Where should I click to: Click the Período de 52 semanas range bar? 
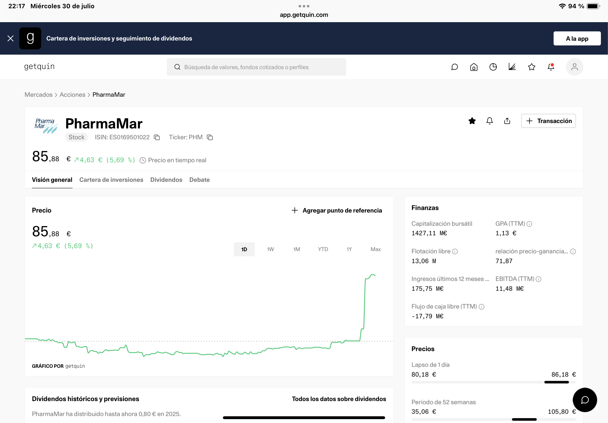coord(494,420)
